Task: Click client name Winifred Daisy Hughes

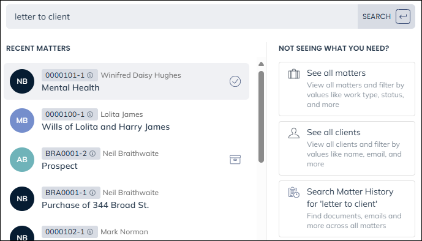Action: click(141, 75)
